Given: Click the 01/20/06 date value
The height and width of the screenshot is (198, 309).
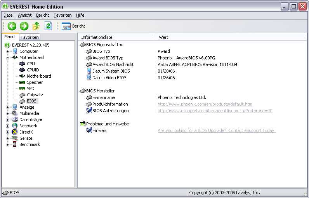Looking at the screenshot, I should coord(166,71).
